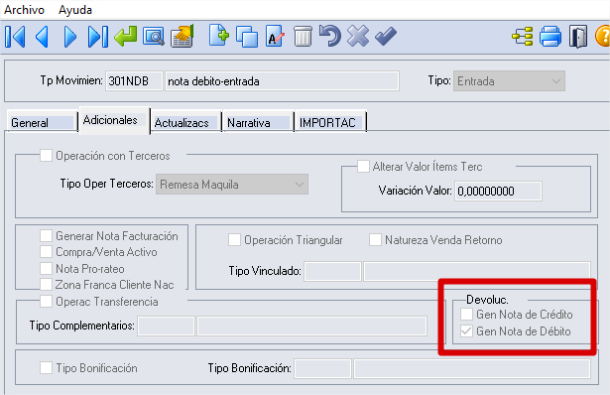Toggle Operación con Terceros checkbox

point(46,156)
